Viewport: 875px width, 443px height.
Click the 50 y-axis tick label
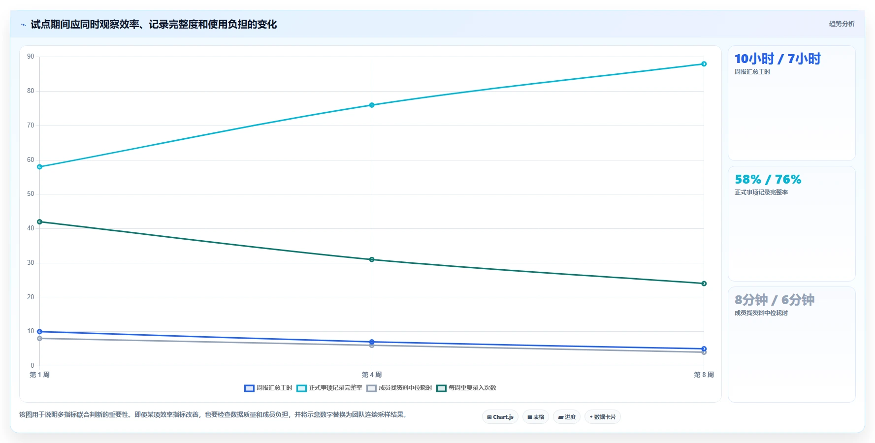tap(31, 194)
